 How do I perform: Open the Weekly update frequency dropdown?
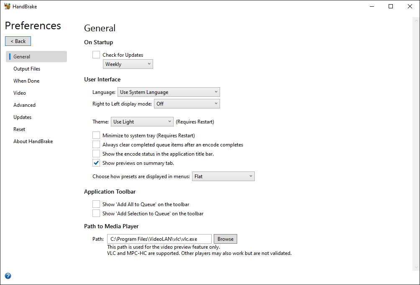128,64
